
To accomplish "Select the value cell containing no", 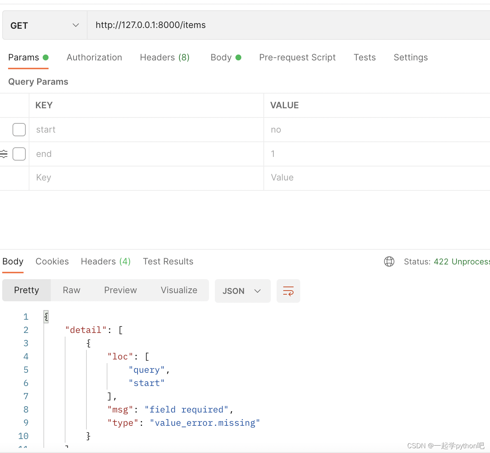I will tap(377, 130).
